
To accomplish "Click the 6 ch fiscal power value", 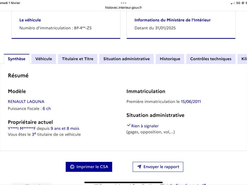I will [47, 109].
